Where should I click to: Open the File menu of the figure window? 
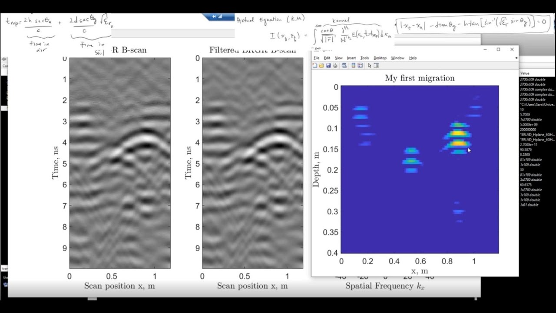point(317,58)
